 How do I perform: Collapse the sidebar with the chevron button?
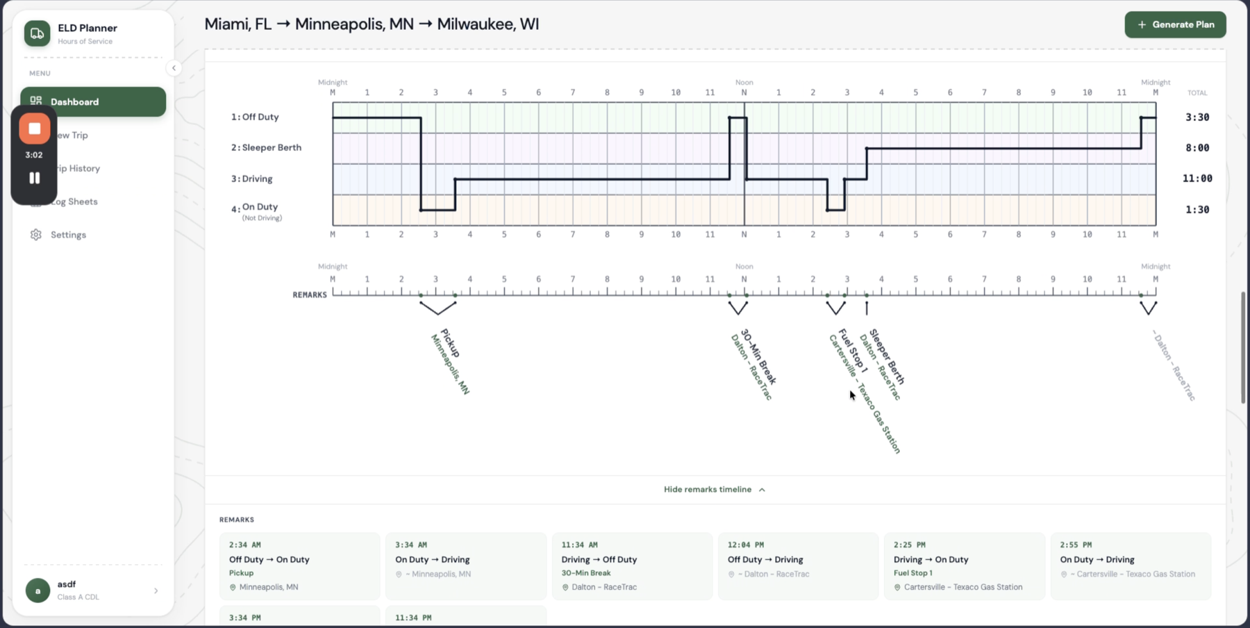174,68
